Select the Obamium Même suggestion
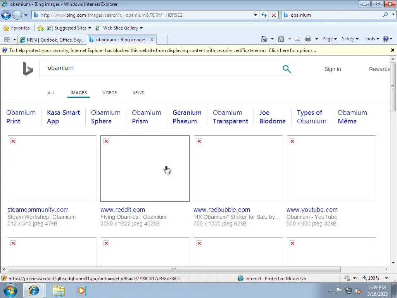 (352, 117)
